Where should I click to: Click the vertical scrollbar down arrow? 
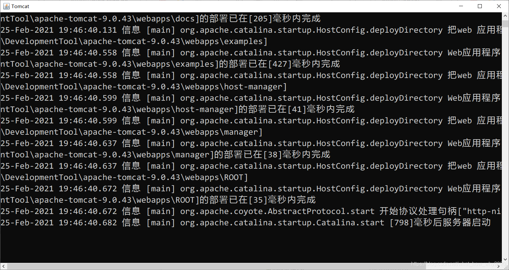point(505,260)
